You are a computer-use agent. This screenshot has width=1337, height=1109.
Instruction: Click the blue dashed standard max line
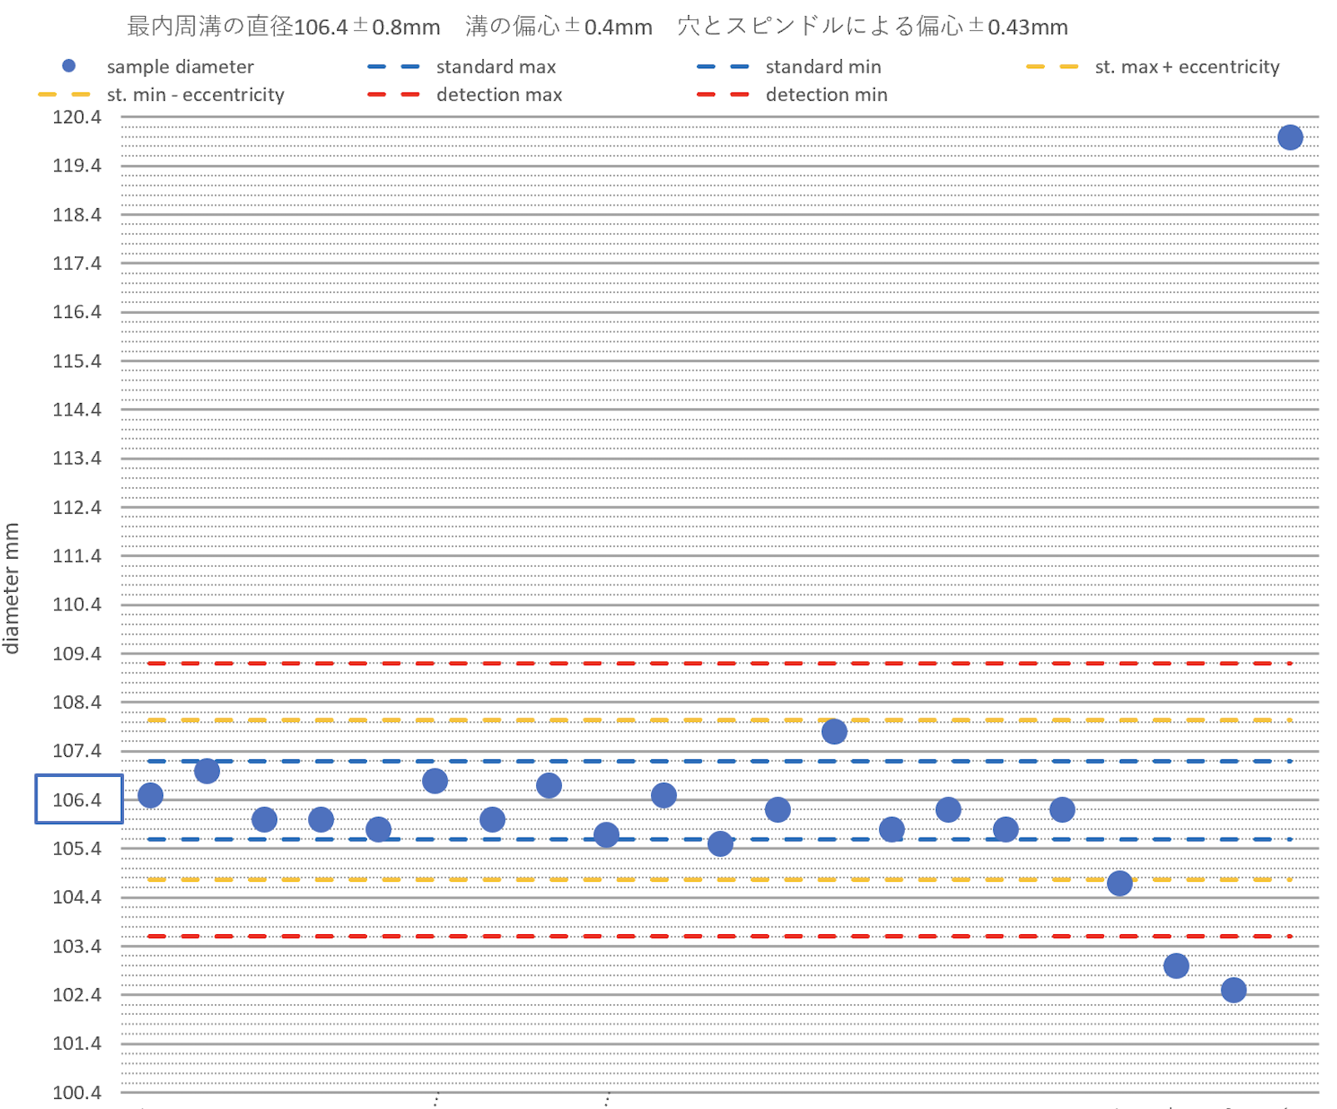[719, 761]
